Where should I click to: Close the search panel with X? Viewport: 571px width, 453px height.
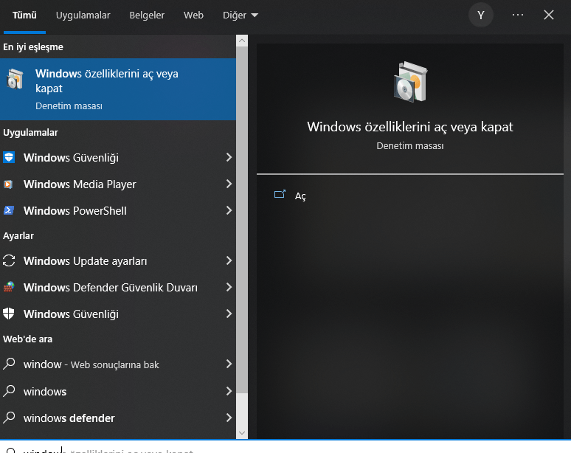pos(548,15)
